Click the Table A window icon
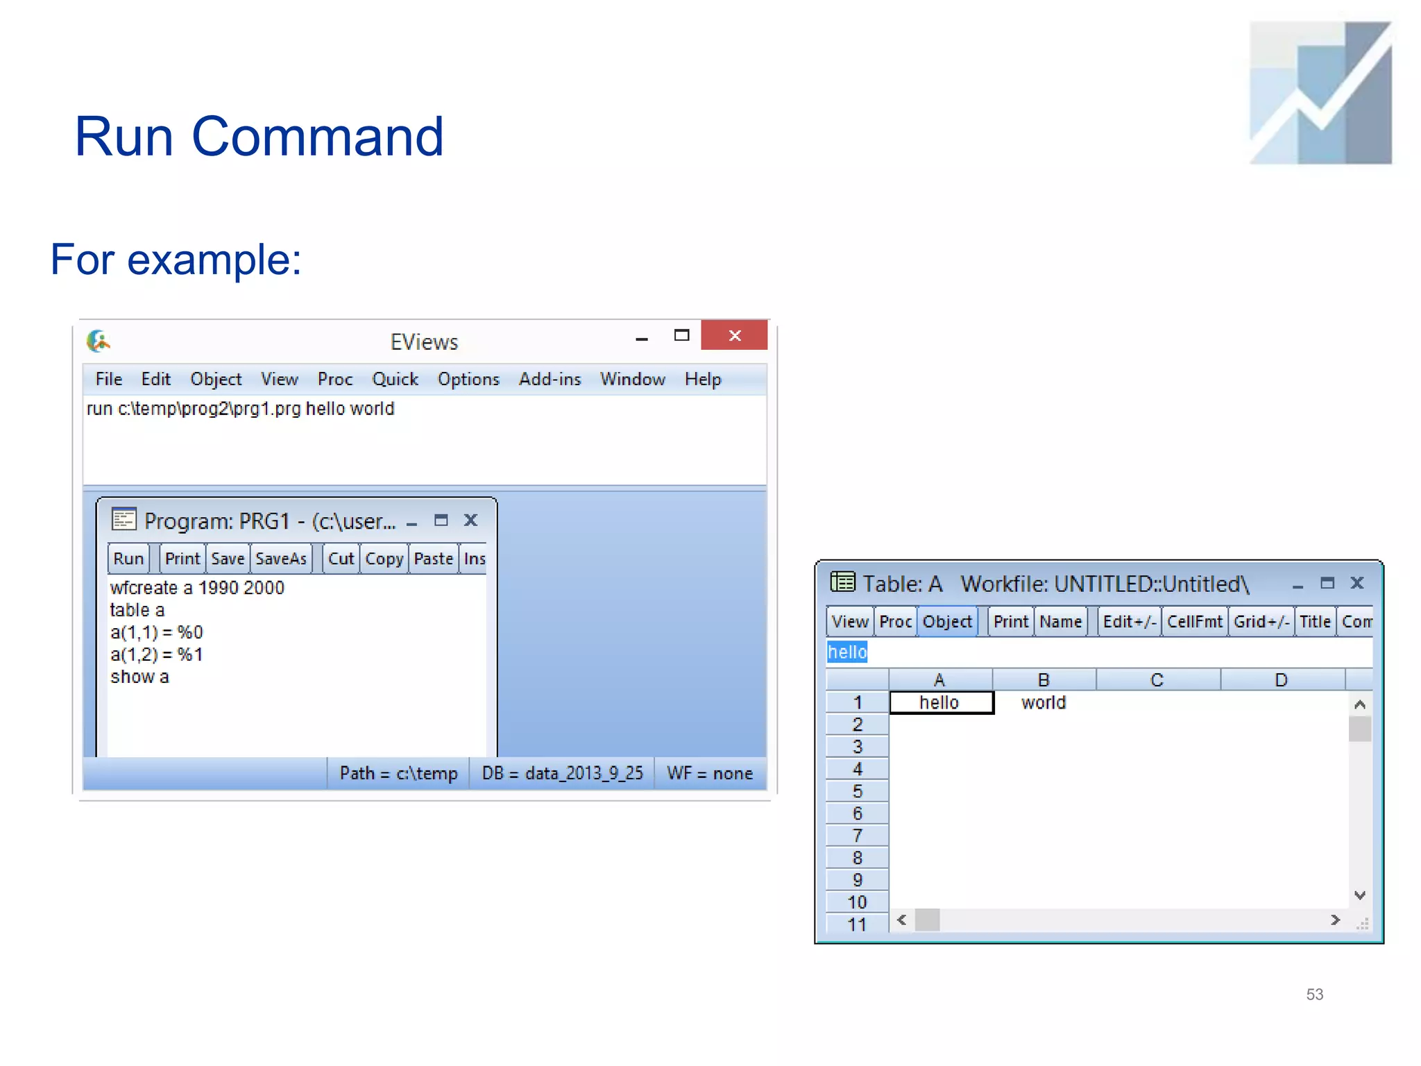 [x=842, y=582]
